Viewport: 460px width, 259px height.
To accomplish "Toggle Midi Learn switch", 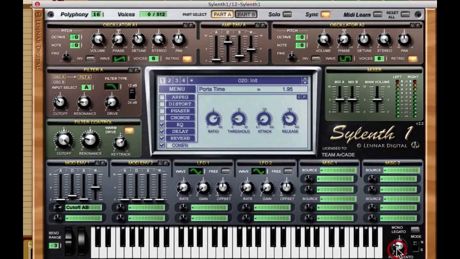I will [x=377, y=14].
